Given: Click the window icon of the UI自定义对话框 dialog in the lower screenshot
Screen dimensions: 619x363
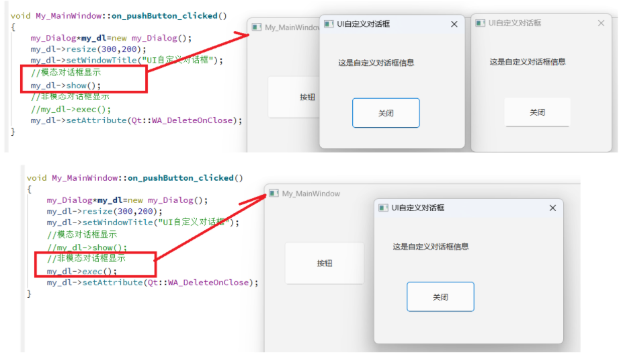Looking at the screenshot, I should click(x=383, y=208).
